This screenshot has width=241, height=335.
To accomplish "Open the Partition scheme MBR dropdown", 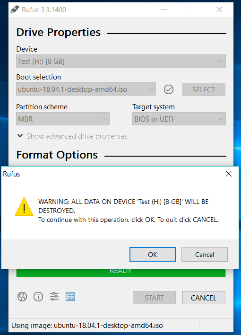I will [63, 119].
